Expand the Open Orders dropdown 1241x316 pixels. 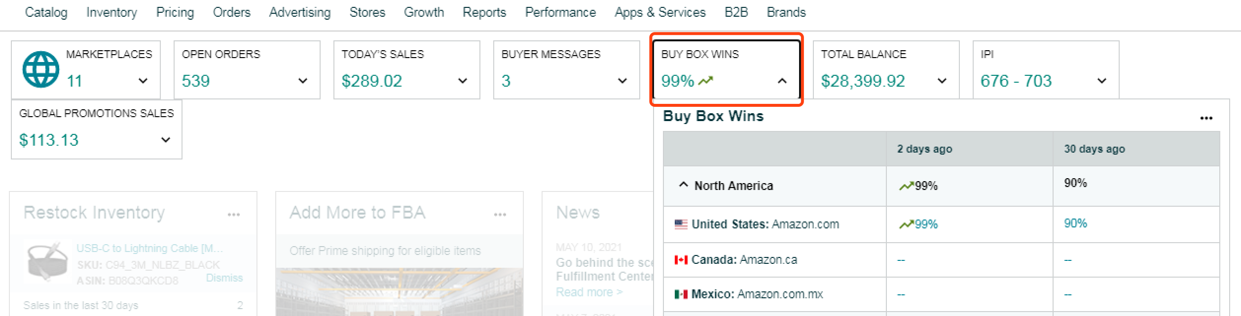click(303, 81)
